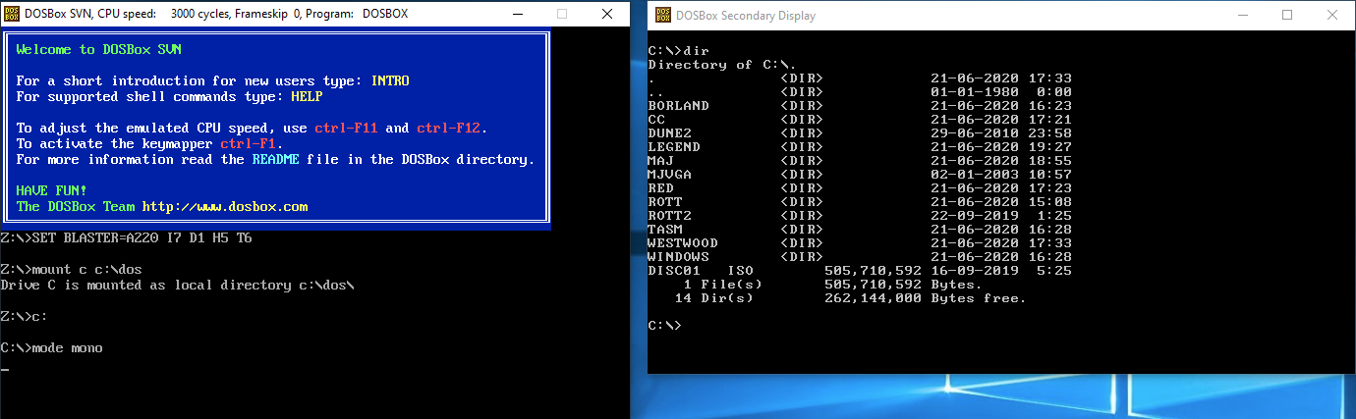The height and width of the screenshot is (419, 1356).
Task: Click the ROTT directory entry
Action: (860, 201)
